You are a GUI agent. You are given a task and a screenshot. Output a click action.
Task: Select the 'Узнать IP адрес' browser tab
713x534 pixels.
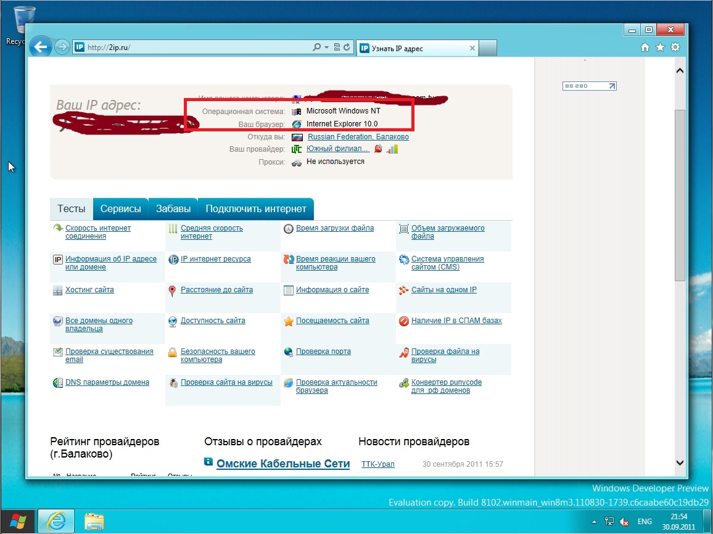pyautogui.click(x=418, y=48)
